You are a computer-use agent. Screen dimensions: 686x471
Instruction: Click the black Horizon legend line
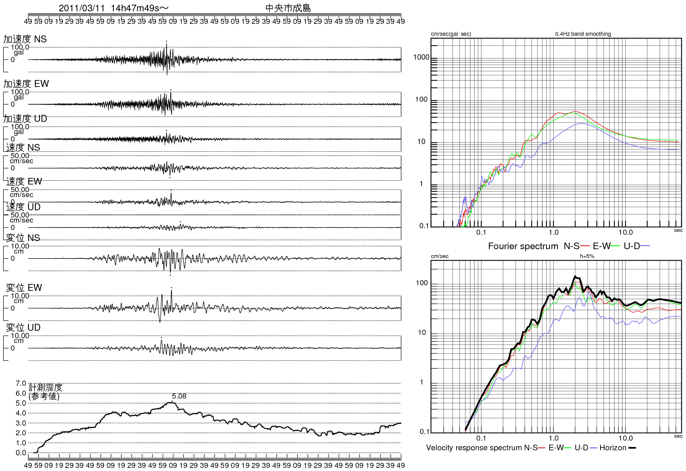[x=632, y=448]
